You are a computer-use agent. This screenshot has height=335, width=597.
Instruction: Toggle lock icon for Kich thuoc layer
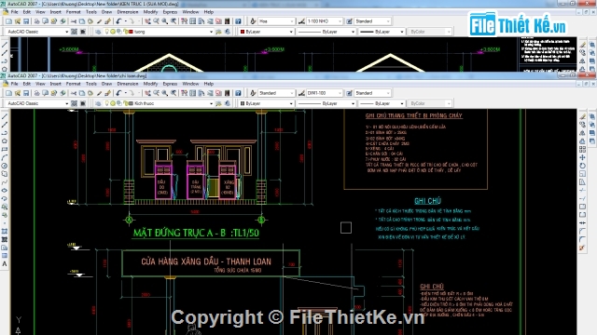click(125, 103)
